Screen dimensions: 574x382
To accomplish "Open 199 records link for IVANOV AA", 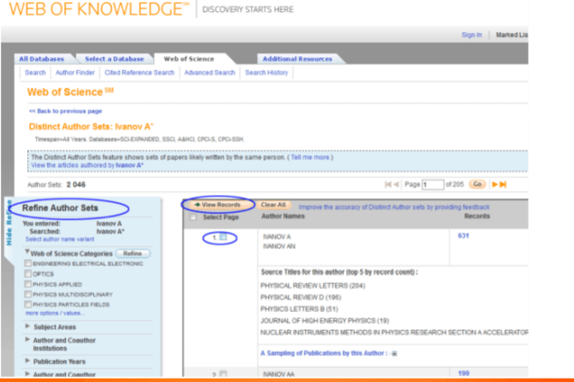I will pos(464,373).
